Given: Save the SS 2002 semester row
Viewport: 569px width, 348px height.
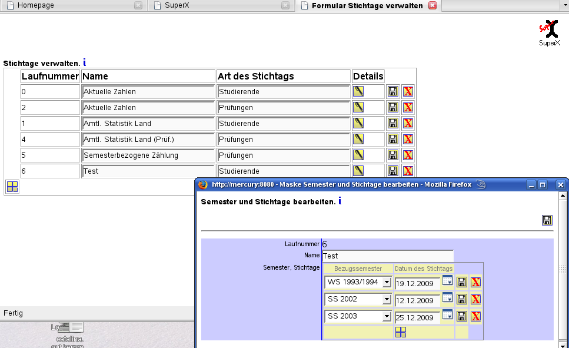Looking at the screenshot, I should click(462, 299).
